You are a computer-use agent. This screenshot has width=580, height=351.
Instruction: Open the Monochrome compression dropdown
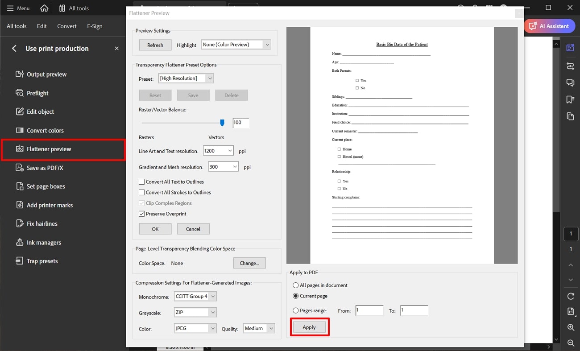pos(195,296)
